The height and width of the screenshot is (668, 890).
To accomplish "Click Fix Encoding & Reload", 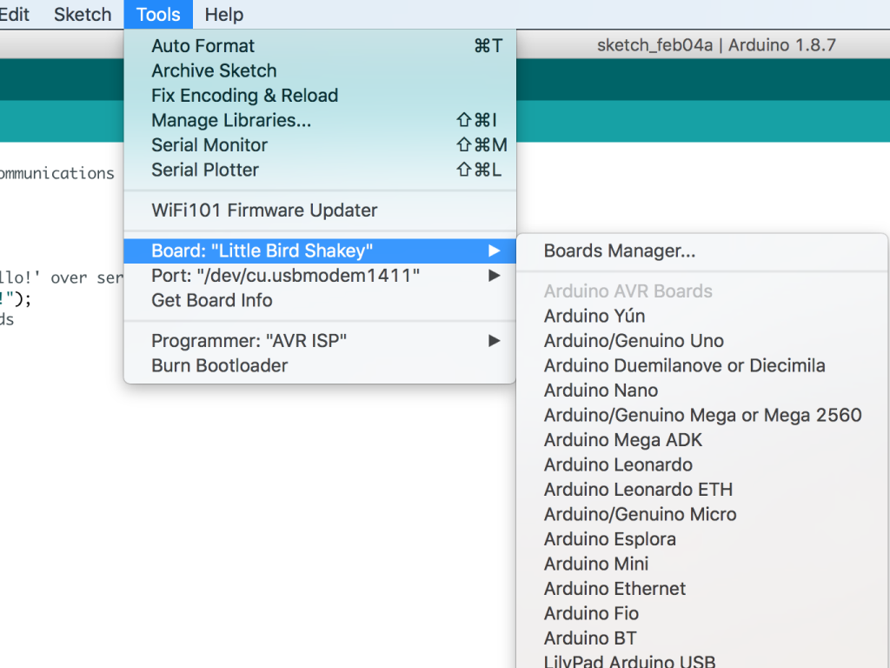I will tap(320, 96).
